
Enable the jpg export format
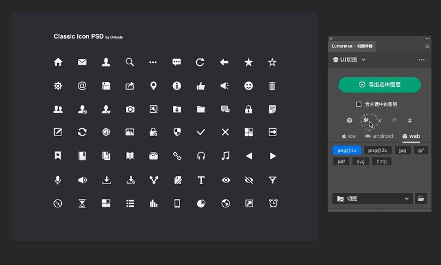(x=402, y=151)
